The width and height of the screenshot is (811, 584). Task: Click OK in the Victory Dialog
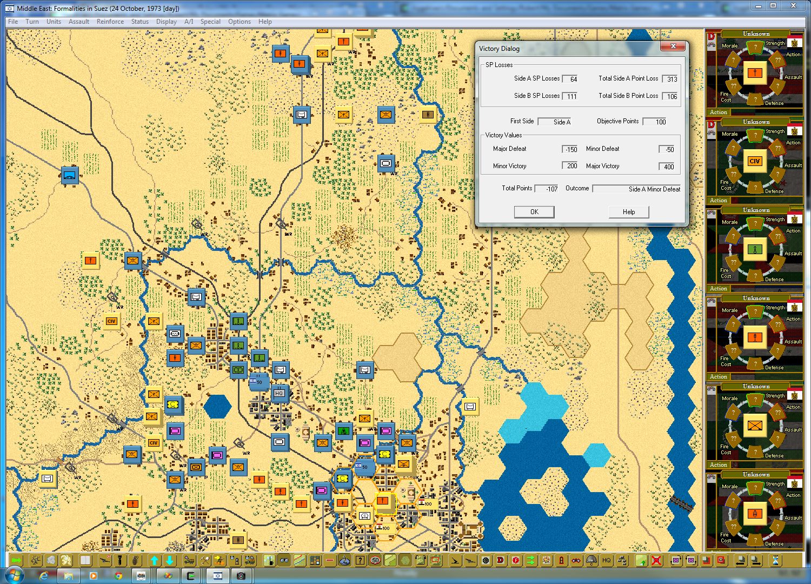534,212
